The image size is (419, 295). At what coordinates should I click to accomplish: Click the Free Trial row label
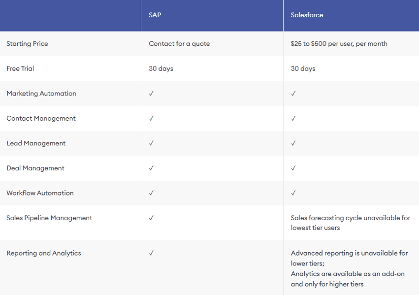pos(20,68)
